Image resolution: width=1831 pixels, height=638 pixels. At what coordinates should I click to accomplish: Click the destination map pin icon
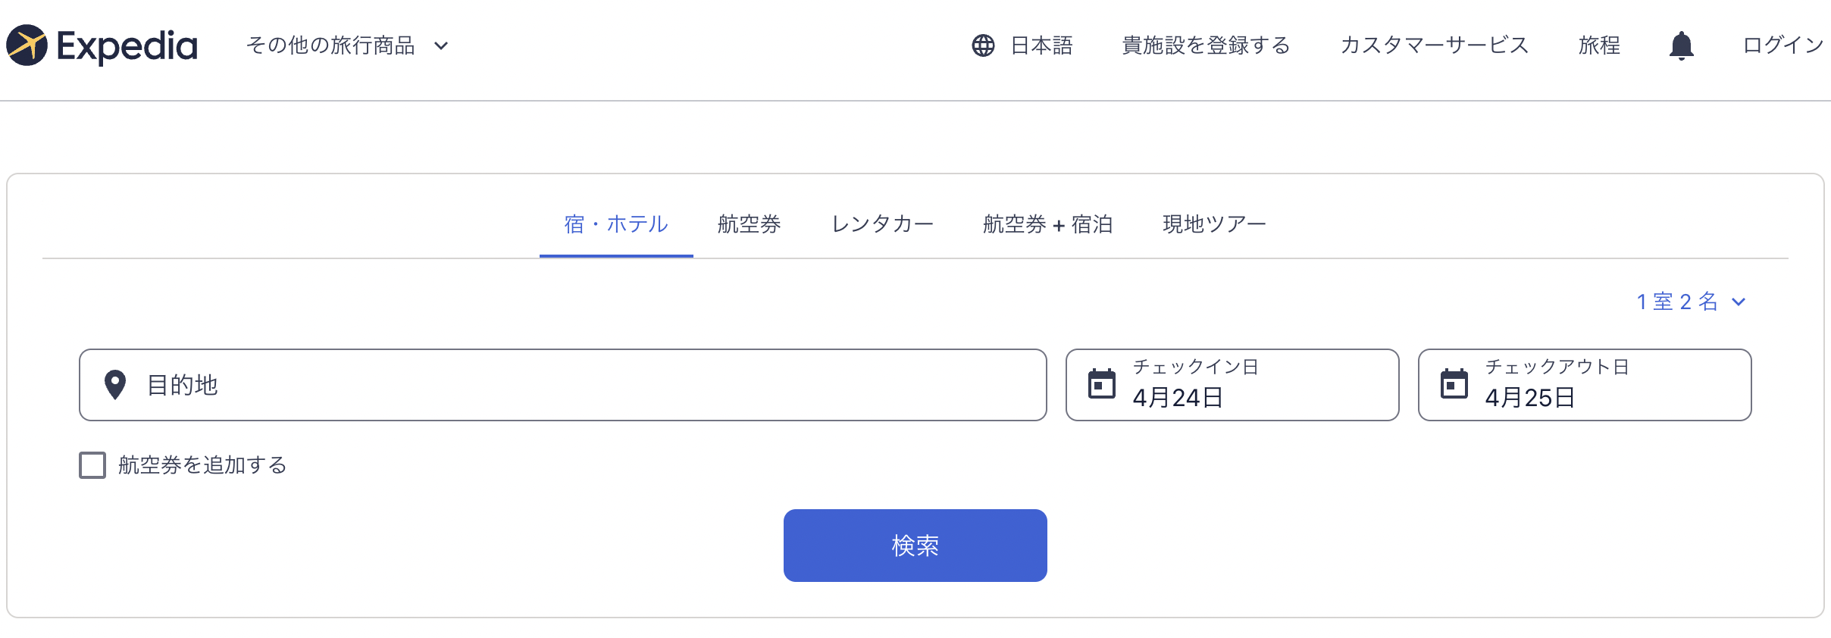[115, 385]
